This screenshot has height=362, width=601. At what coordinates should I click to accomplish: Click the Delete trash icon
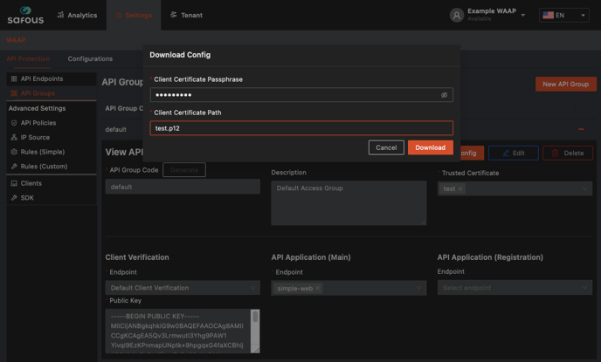555,153
